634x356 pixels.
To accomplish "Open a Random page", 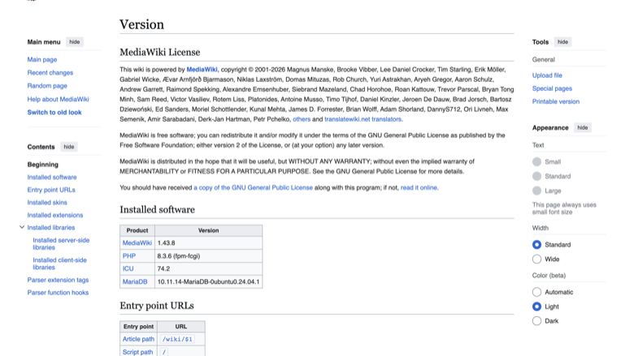I will click(47, 86).
